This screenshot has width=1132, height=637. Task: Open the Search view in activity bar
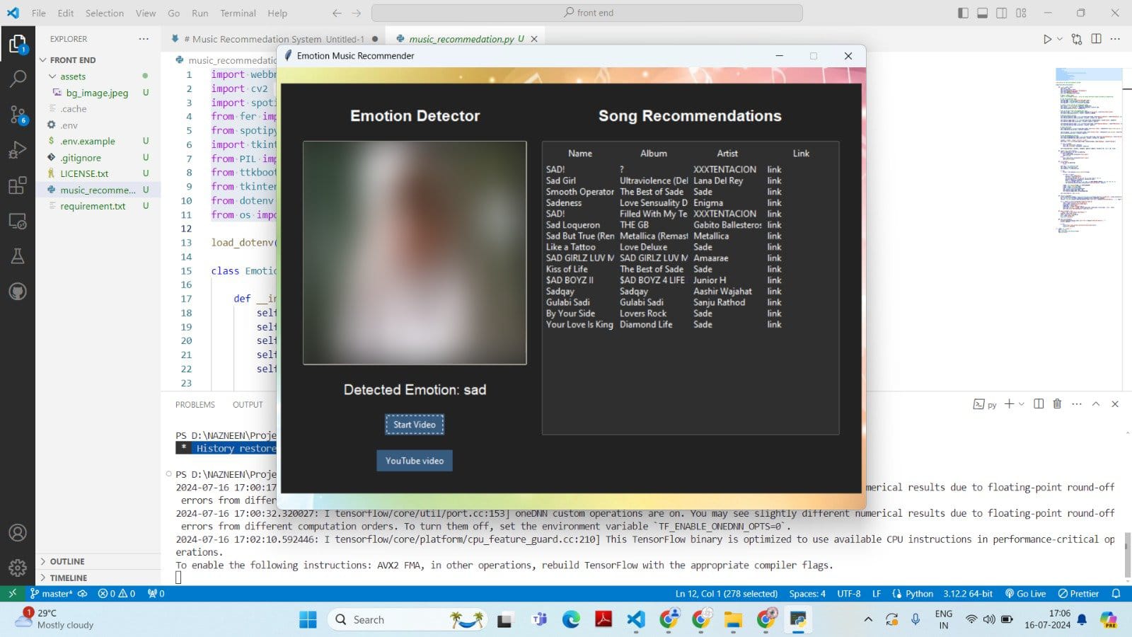pos(18,79)
